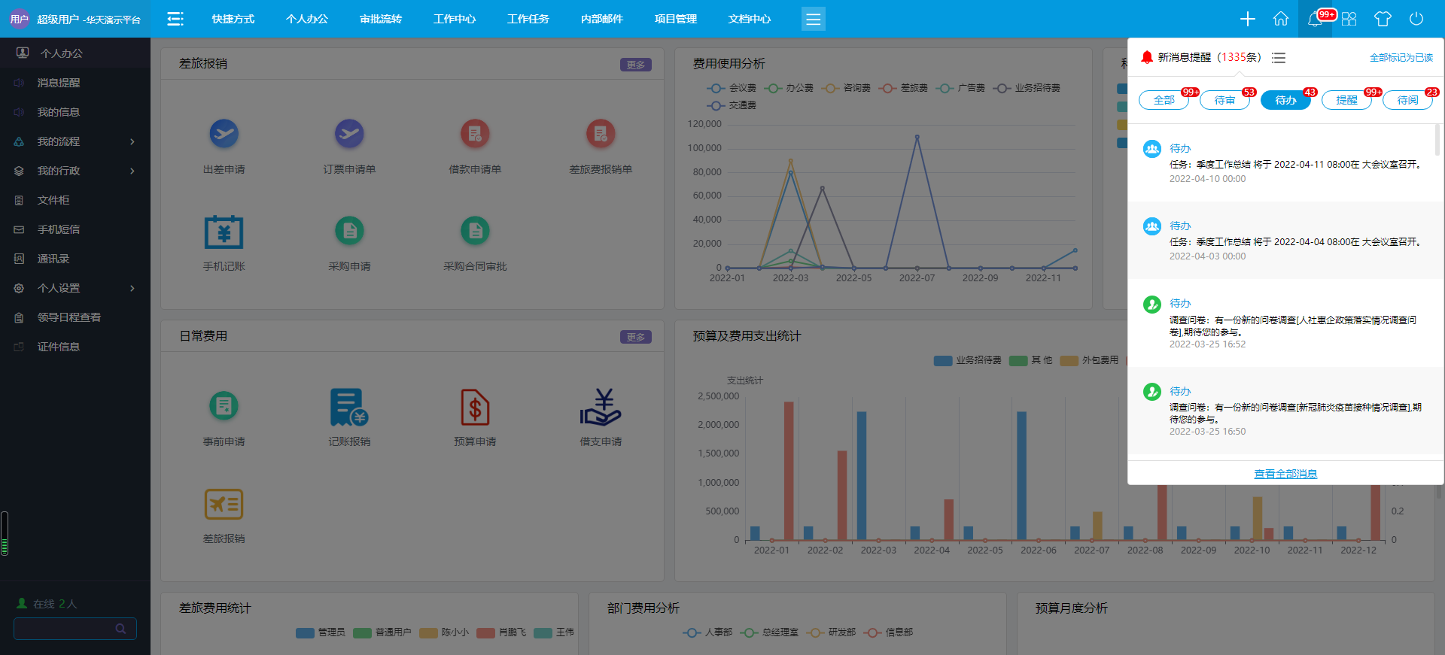Click 全部标记为已读 link
This screenshot has width=1445, height=655.
(1401, 58)
